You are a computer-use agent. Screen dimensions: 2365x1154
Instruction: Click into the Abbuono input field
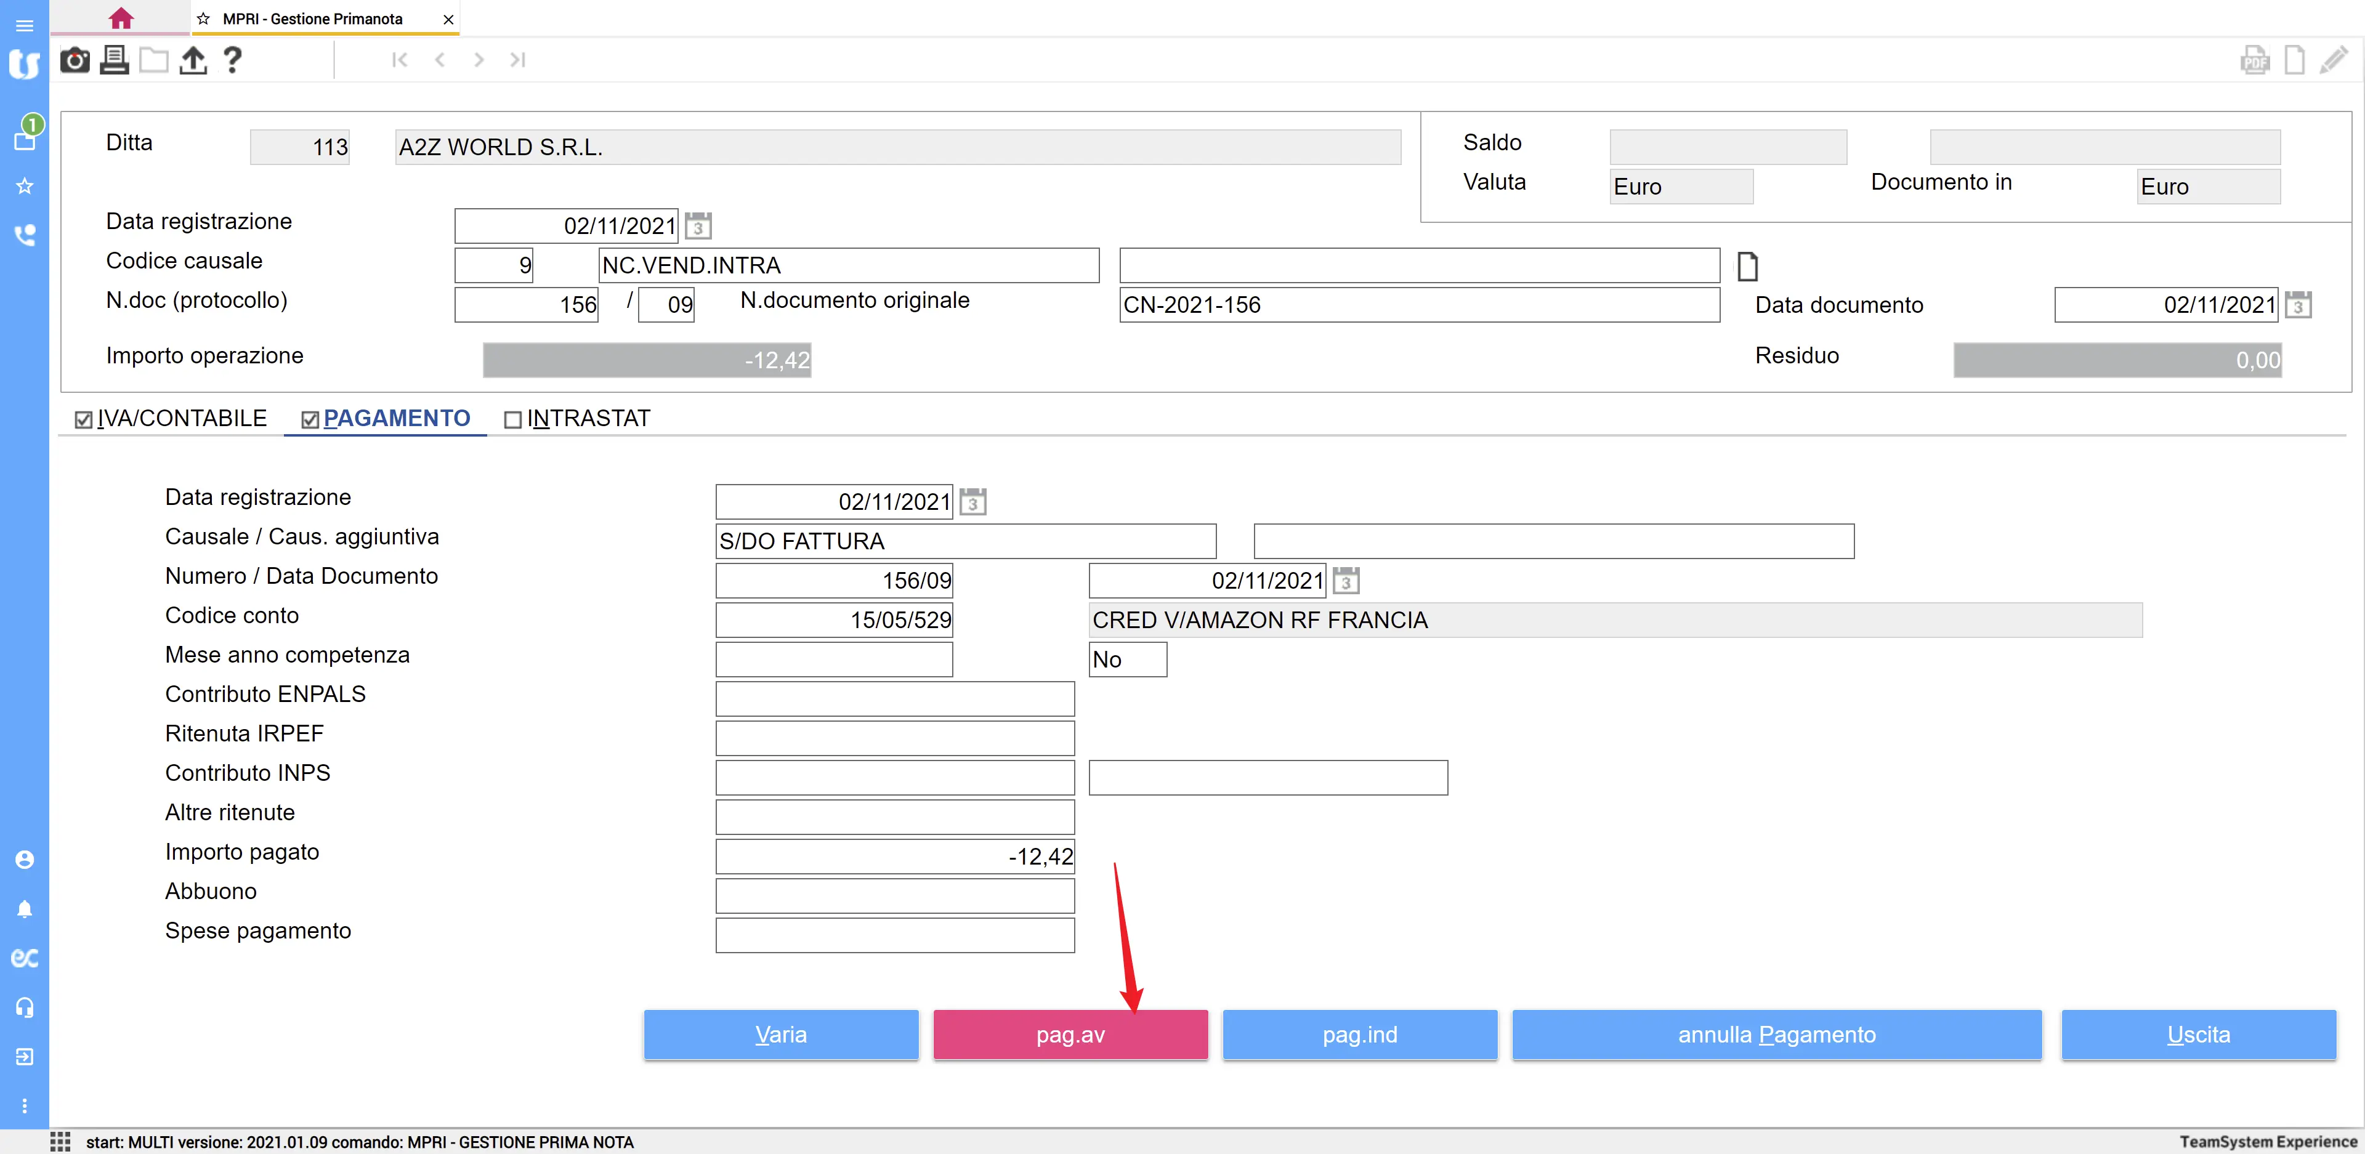894,896
